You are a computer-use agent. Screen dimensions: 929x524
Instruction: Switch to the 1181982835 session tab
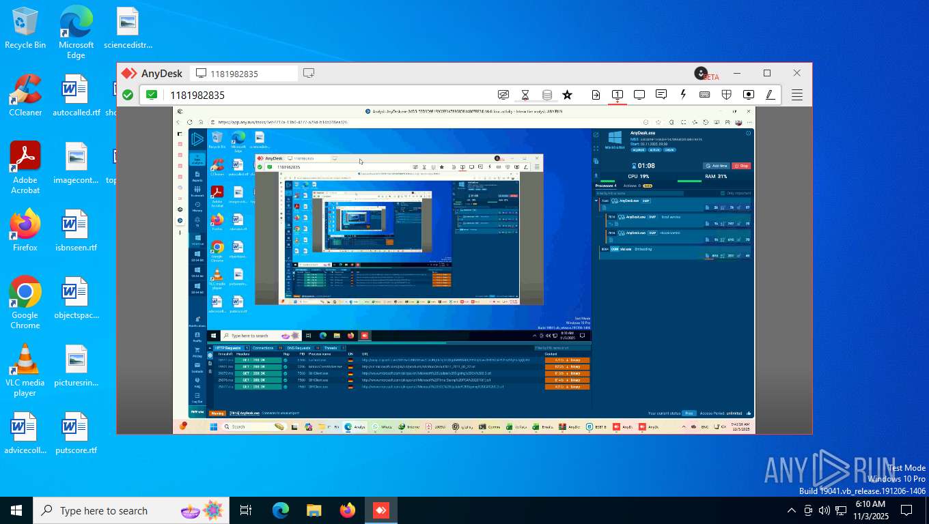point(243,73)
